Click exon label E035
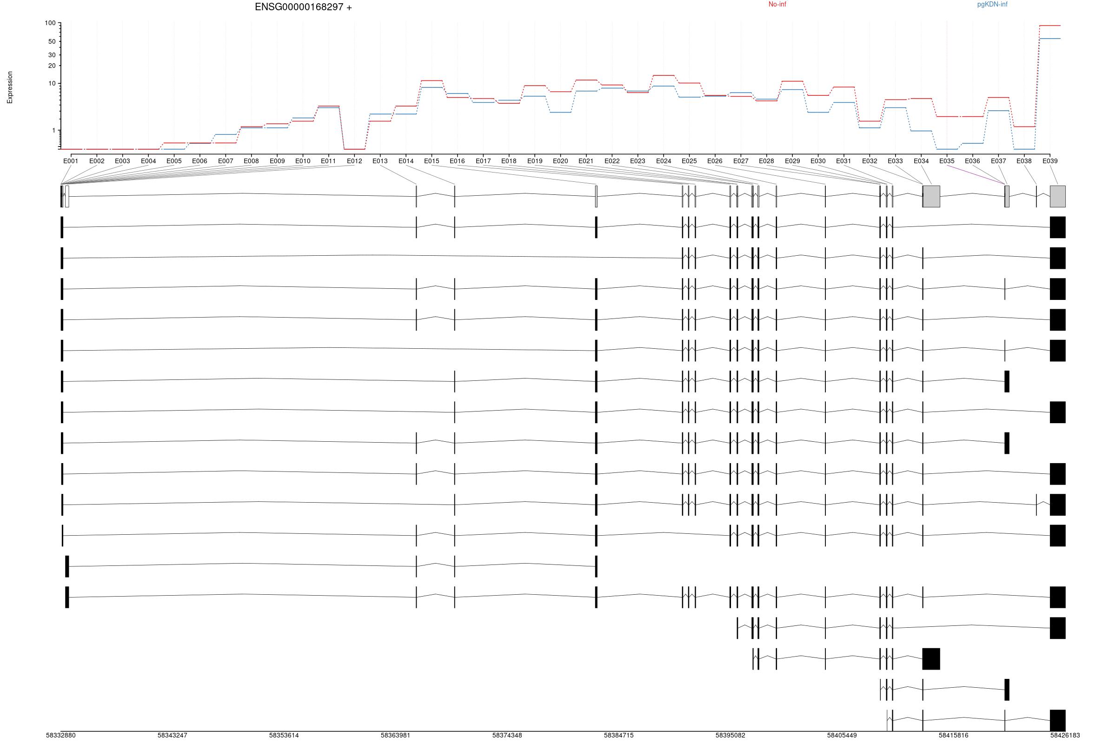Screen dimensions: 1116x744 (x=947, y=161)
